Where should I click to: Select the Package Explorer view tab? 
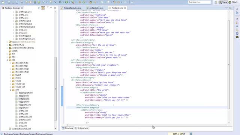pyautogui.click(x=12, y=8)
